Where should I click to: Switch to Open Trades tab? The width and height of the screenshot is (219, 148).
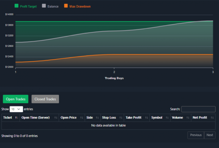coord(16,99)
